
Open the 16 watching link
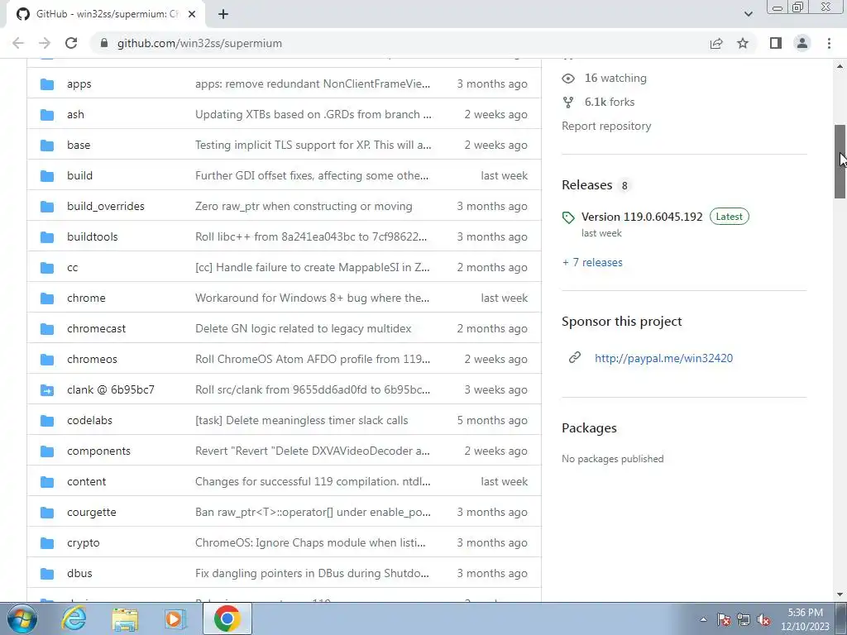pyautogui.click(x=615, y=79)
